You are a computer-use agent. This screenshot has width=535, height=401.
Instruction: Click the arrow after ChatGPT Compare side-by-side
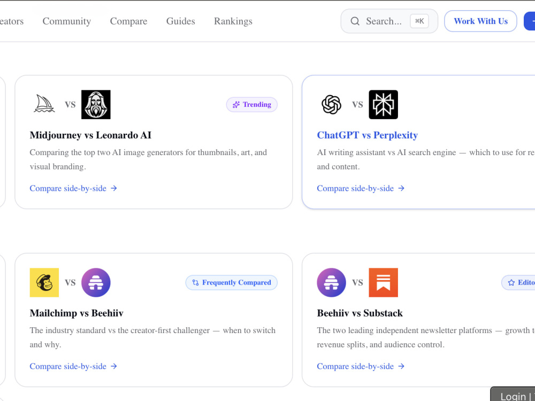[x=401, y=188]
